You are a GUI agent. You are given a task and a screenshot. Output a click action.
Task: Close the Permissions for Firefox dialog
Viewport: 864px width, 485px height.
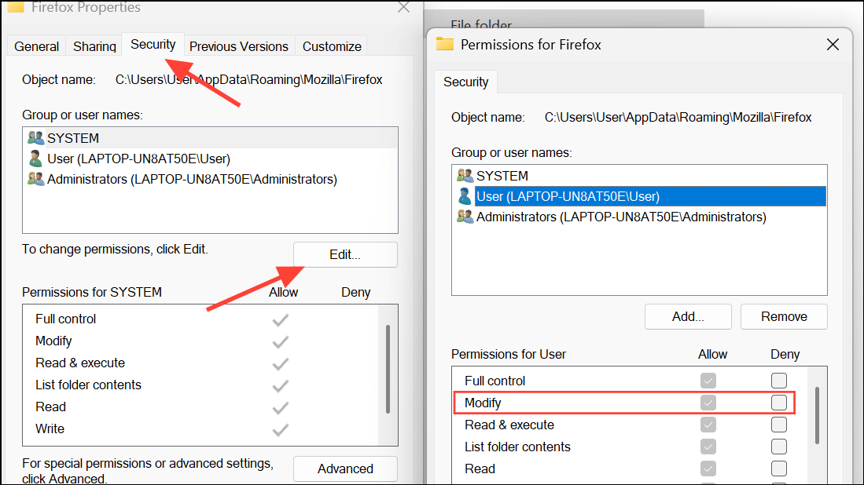(x=833, y=45)
